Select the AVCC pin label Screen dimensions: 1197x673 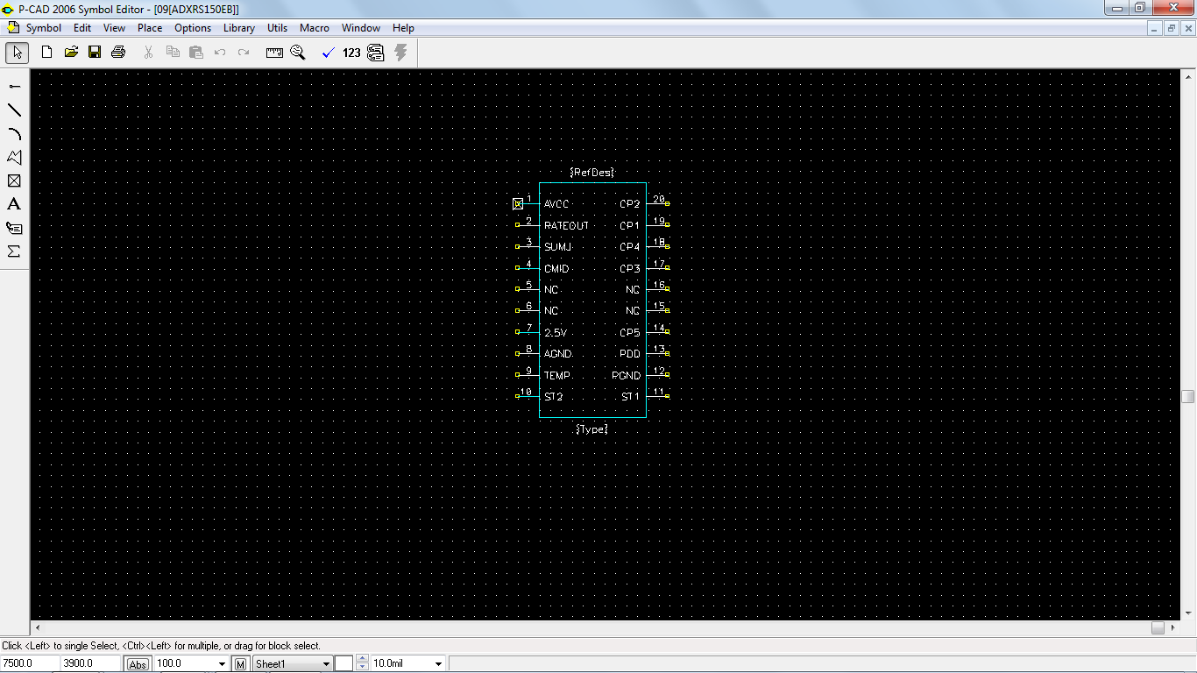click(556, 204)
